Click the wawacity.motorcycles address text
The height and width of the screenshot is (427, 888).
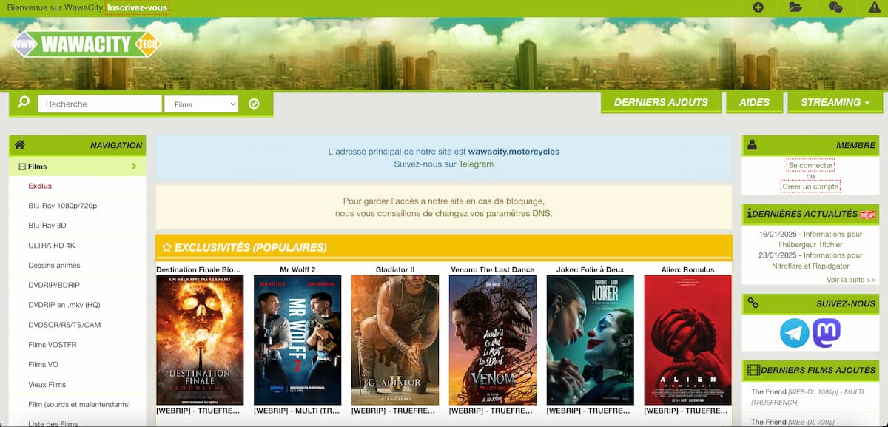click(514, 151)
